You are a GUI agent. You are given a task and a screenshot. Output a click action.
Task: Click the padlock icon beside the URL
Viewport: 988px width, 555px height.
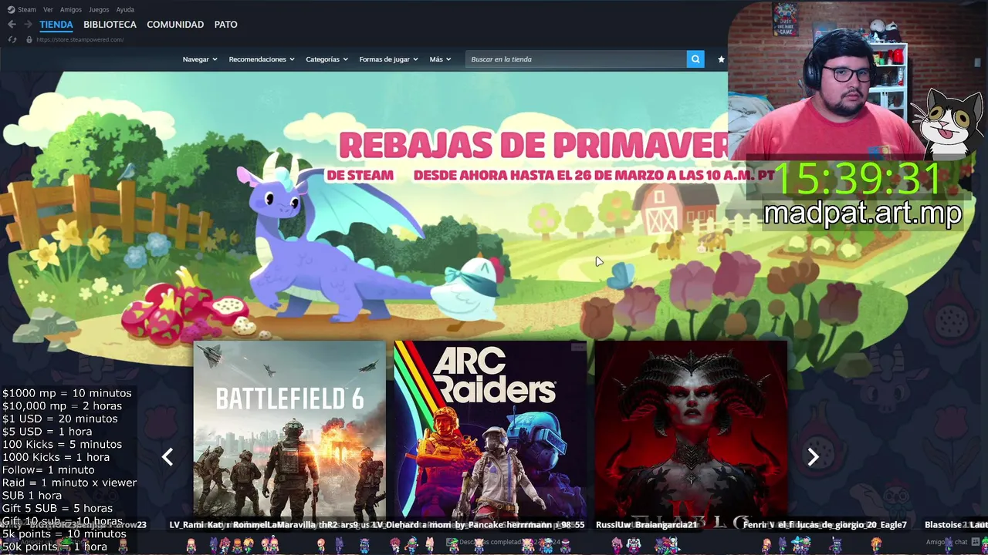[29, 39]
